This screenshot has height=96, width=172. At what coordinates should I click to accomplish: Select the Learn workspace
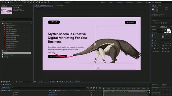coord(111,2)
